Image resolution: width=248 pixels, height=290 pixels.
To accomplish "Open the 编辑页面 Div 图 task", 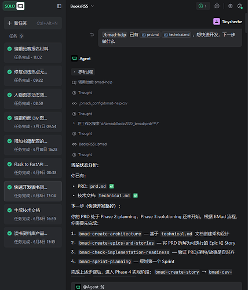I will coord(33,122).
